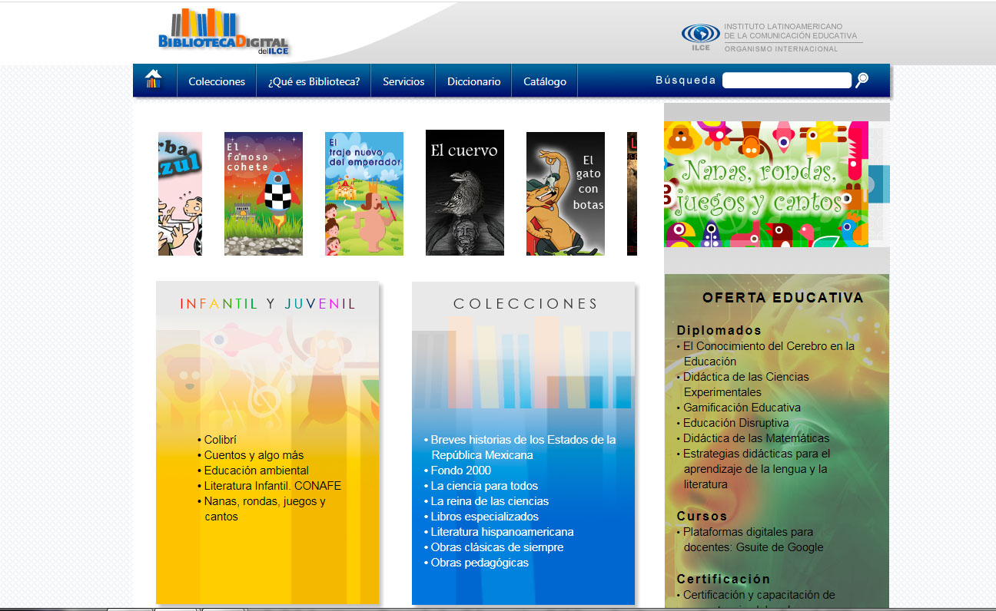Select the El cuervo book cover
The image size is (996, 611).
[465, 193]
